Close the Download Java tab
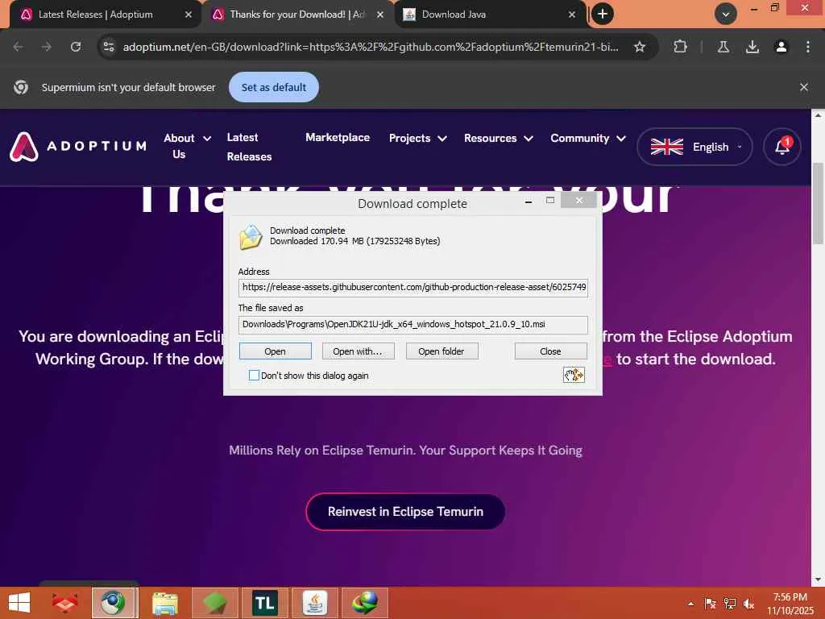The width and height of the screenshot is (825, 619). [x=572, y=15]
